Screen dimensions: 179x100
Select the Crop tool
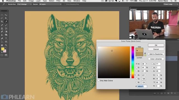point(2,22)
